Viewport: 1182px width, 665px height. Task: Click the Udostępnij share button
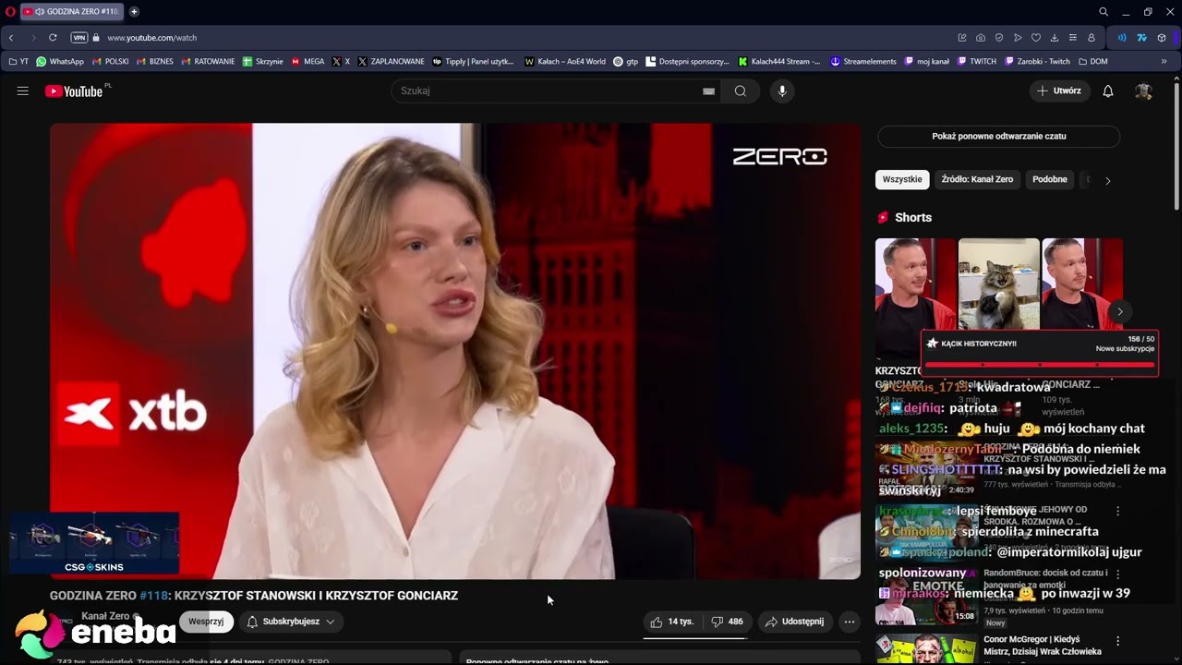pyautogui.click(x=794, y=622)
